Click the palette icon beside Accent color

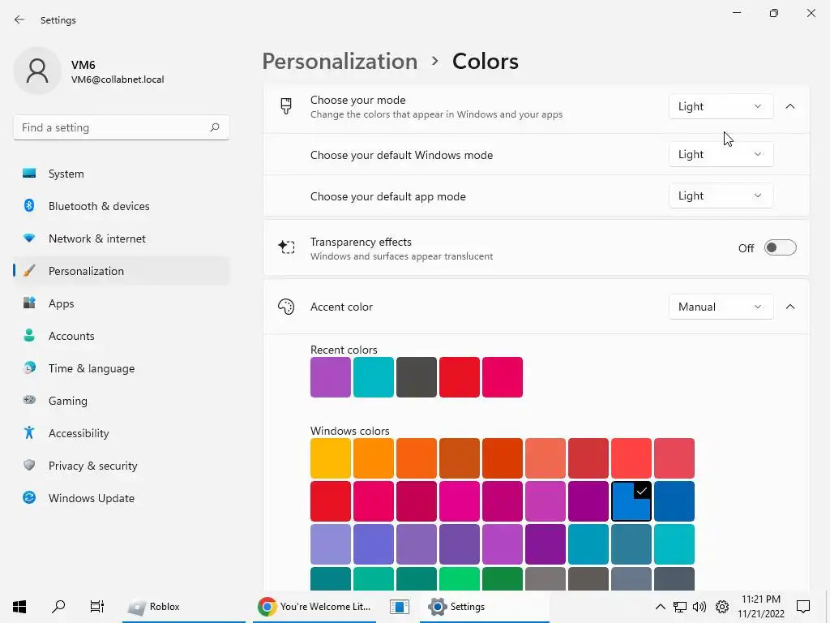coord(286,307)
